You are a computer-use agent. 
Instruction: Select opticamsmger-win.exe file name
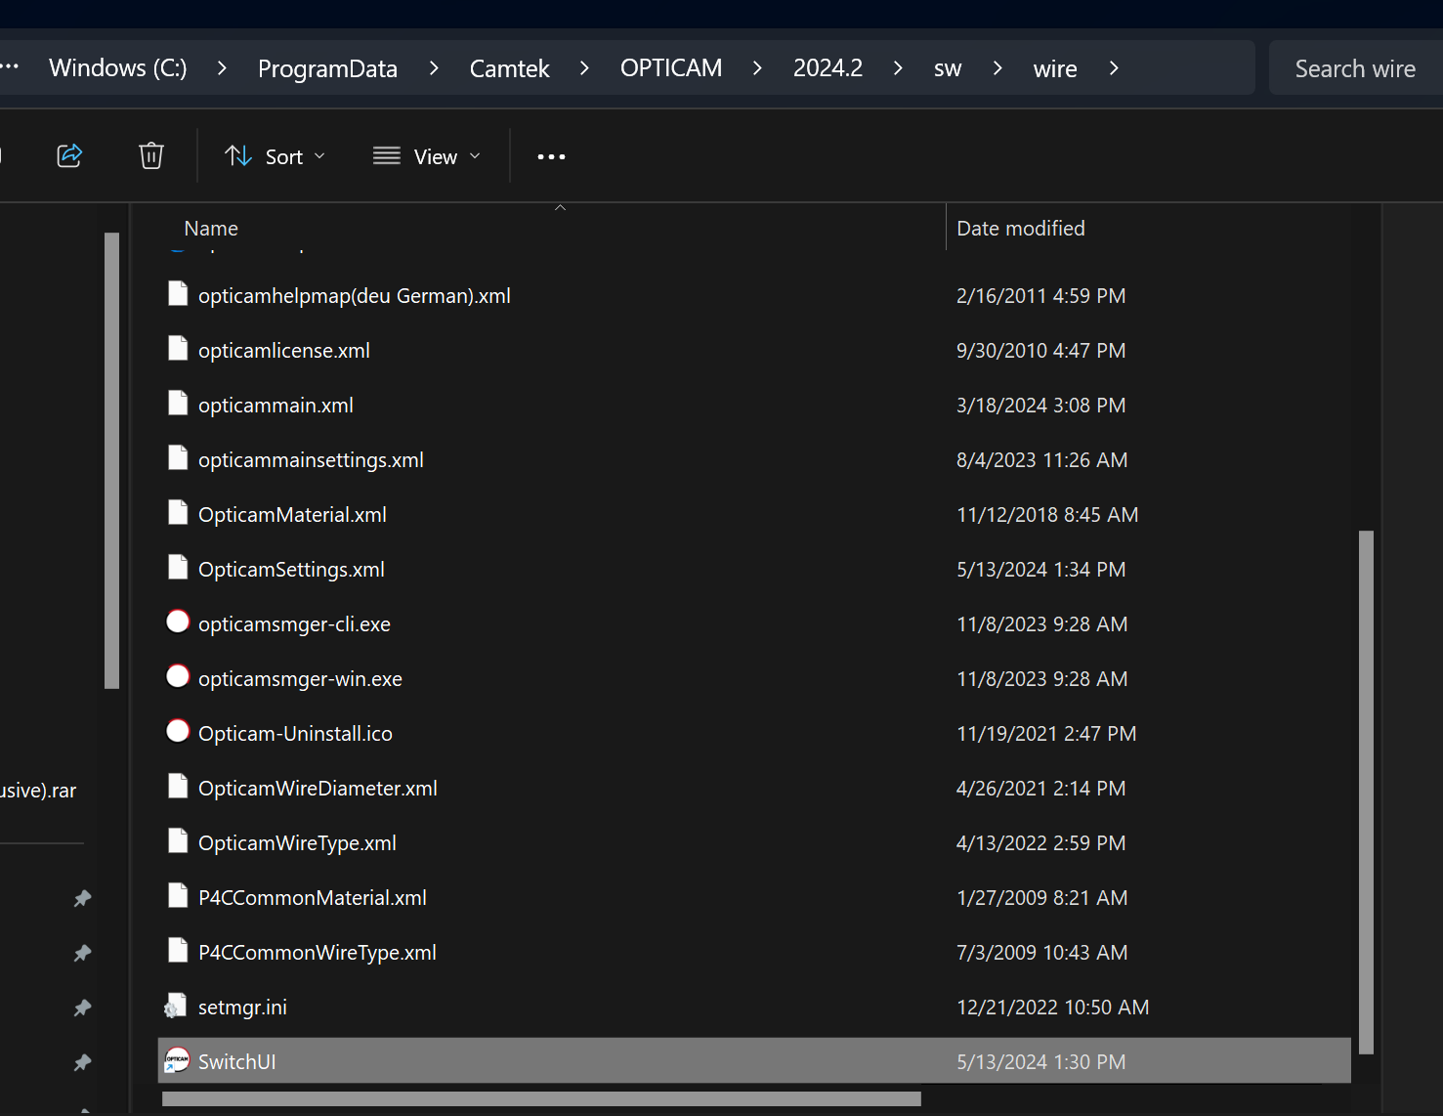click(x=300, y=679)
